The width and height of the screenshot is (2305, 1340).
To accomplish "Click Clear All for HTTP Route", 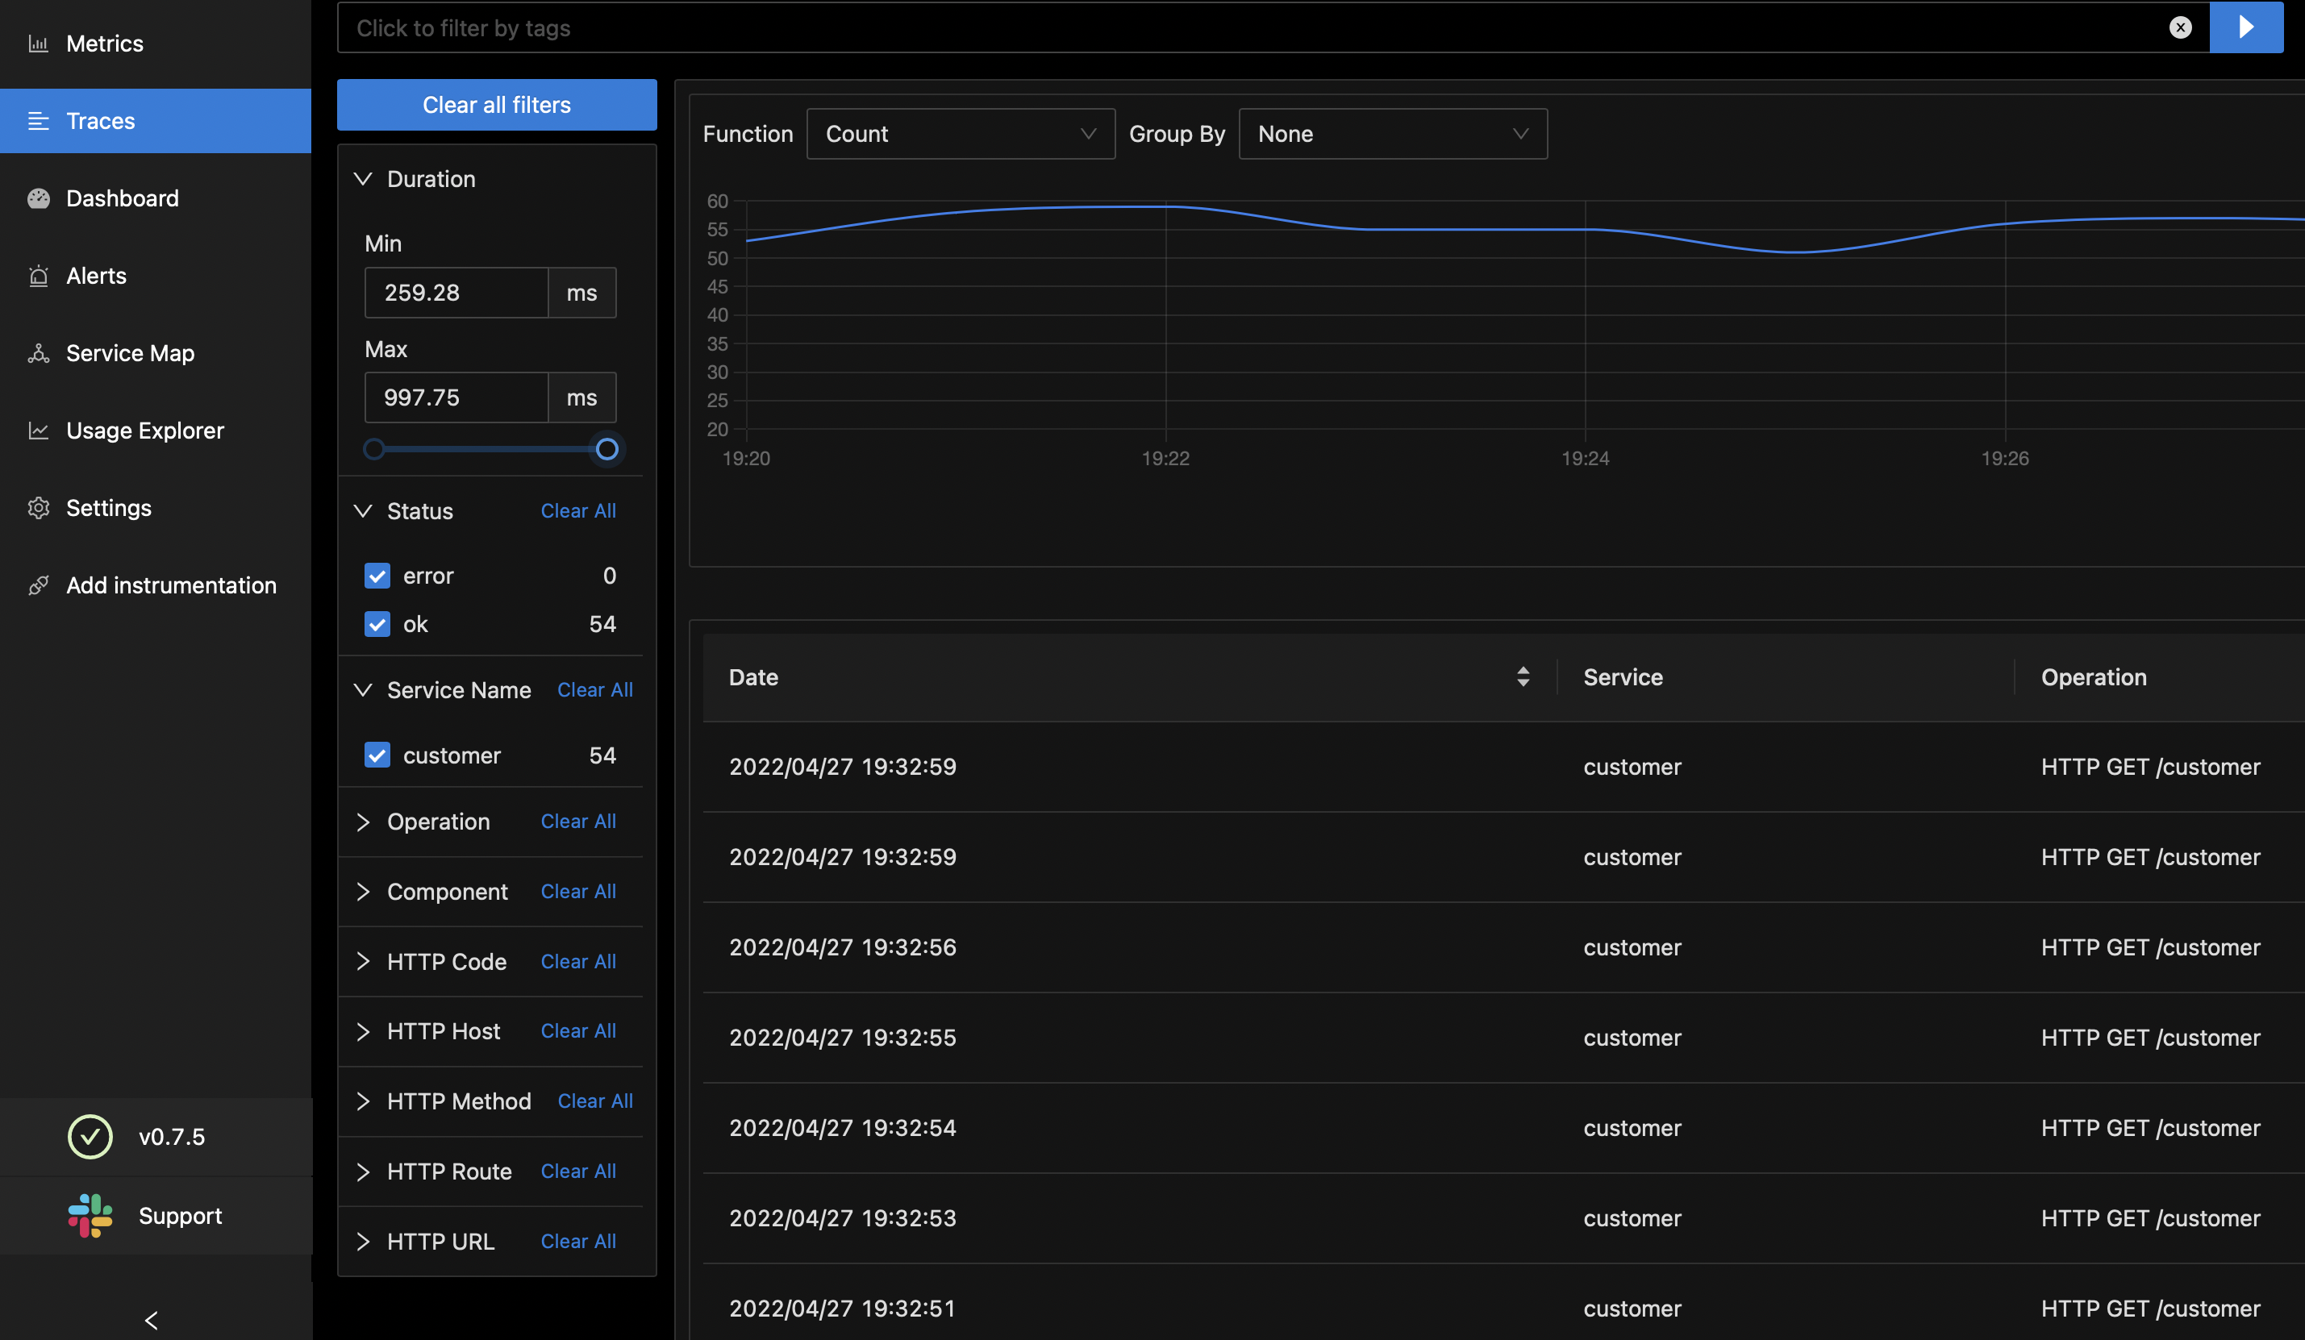I will [x=578, y=1171].
